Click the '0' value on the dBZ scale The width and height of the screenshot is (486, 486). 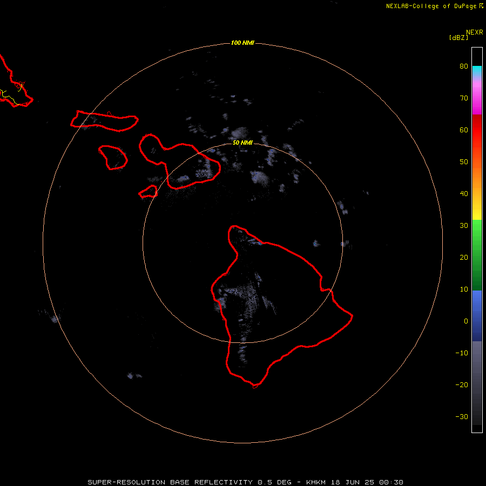click(466, 321)
